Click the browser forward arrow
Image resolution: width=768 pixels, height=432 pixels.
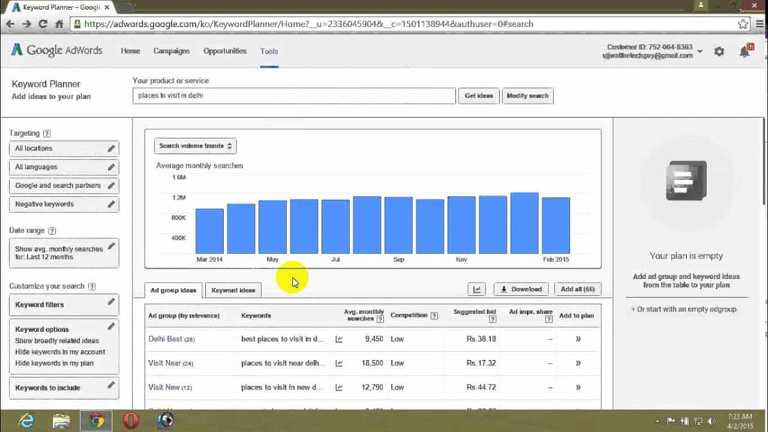pyautogui.click(x=26, y=24)
